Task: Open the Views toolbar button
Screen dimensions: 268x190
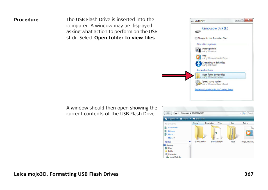Action: pyautogui.click(x=184, y=119)
